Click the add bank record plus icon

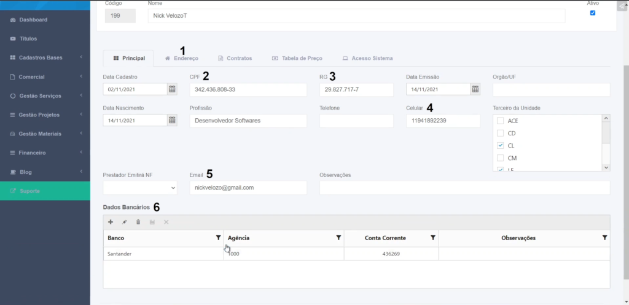click(111, 222)
